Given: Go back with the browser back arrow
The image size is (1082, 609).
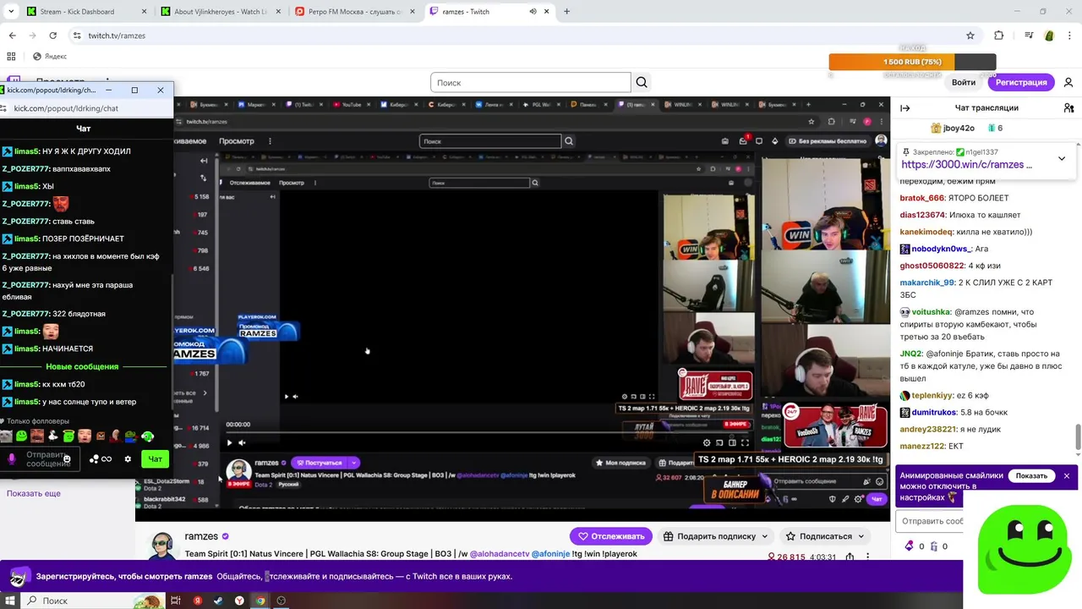Looking at the screenshot, I should pos(12,36).
